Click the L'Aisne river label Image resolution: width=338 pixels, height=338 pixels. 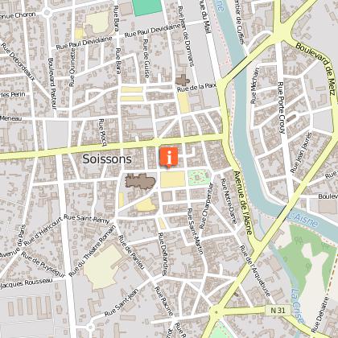(x=303, y=221)
